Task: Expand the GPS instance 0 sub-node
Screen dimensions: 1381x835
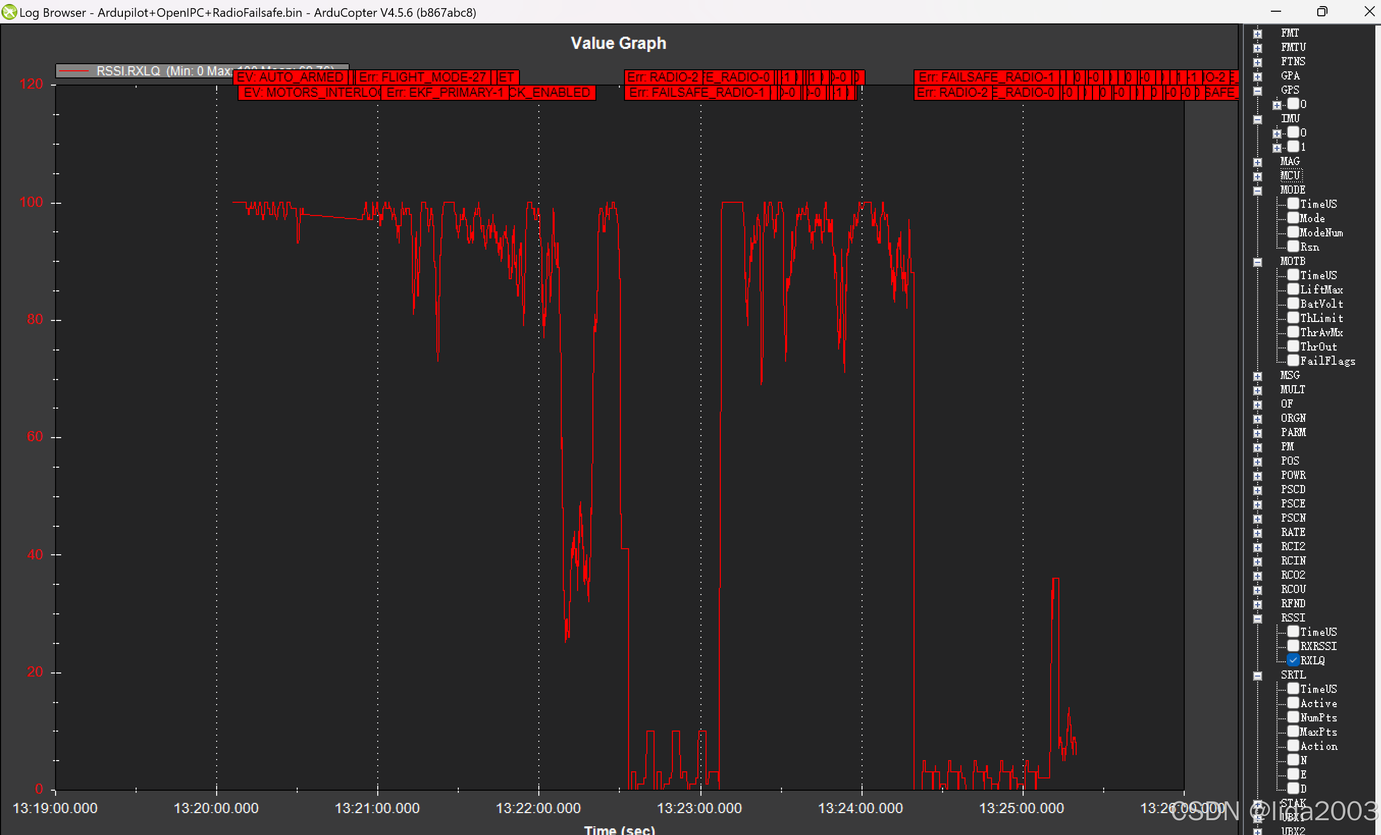Action: [x=1277, y=105]
